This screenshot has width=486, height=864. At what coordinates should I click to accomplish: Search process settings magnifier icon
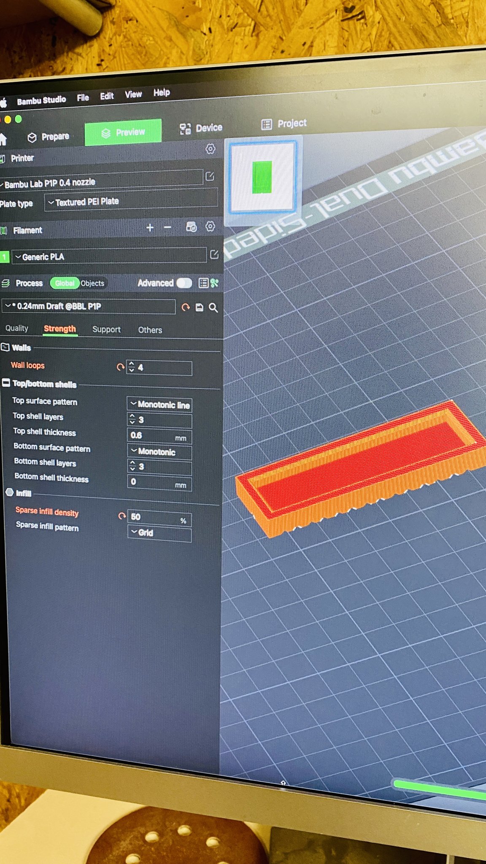point(213,308)
